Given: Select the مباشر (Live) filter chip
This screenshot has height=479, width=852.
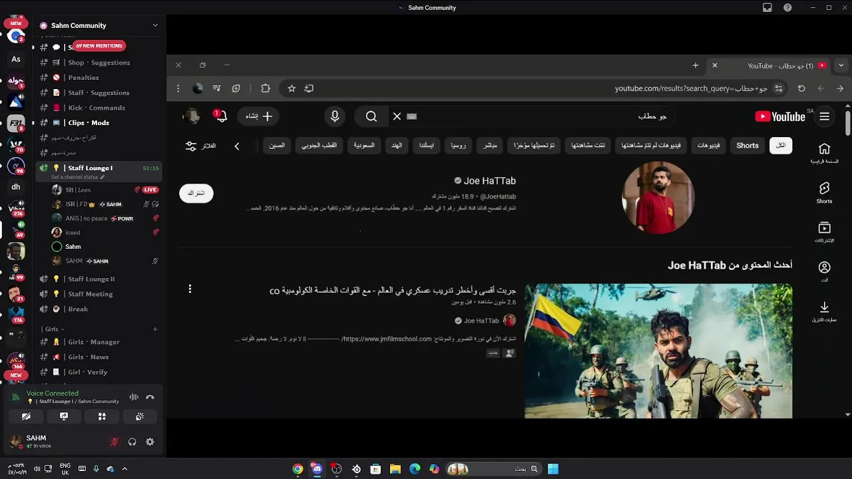Looking at the screenshot, I should [x=490, y=146].
